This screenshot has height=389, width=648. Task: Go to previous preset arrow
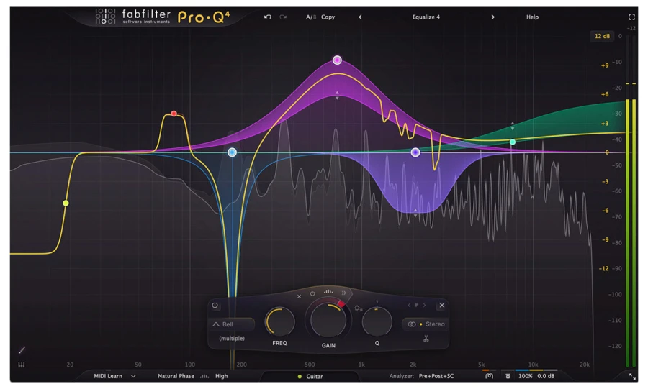[x=361, y=17]
